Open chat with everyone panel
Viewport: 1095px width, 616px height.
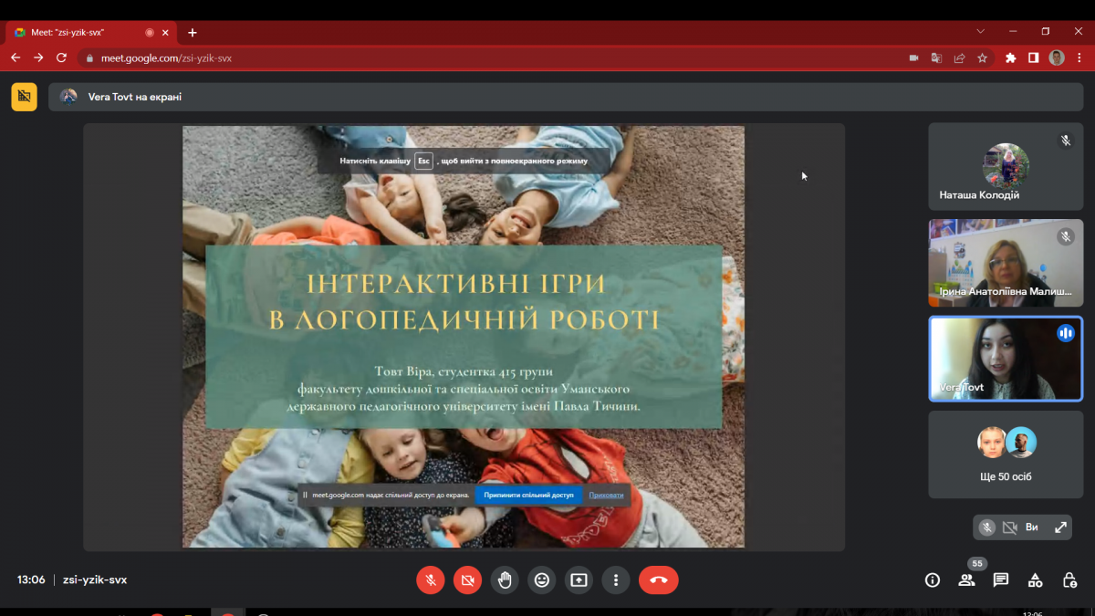click(1001, 579)
